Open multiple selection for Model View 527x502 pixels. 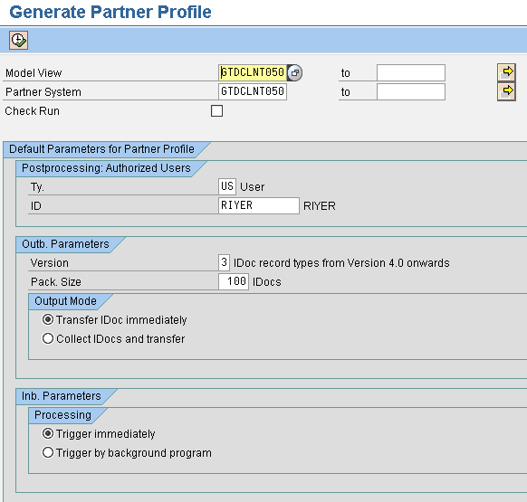[506, 72]
